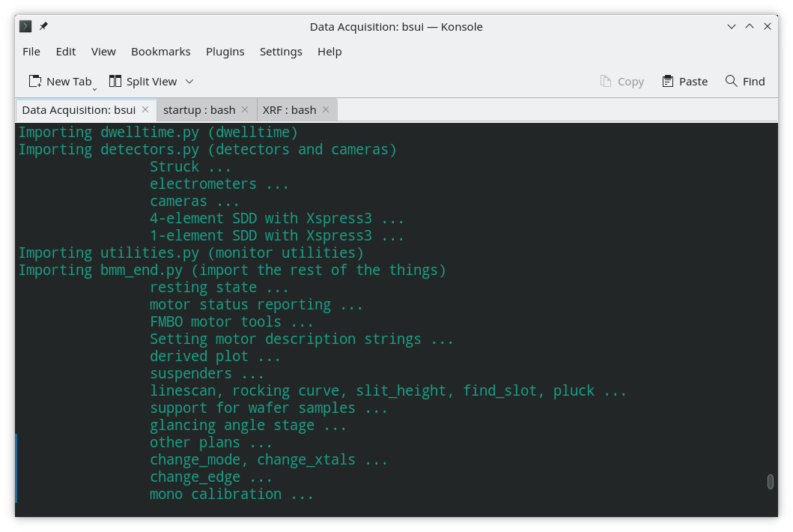Click the 'electrometers ...' output line
This screenshot has height=532, width=793.
pyautogui.click(x=219, y=184)
